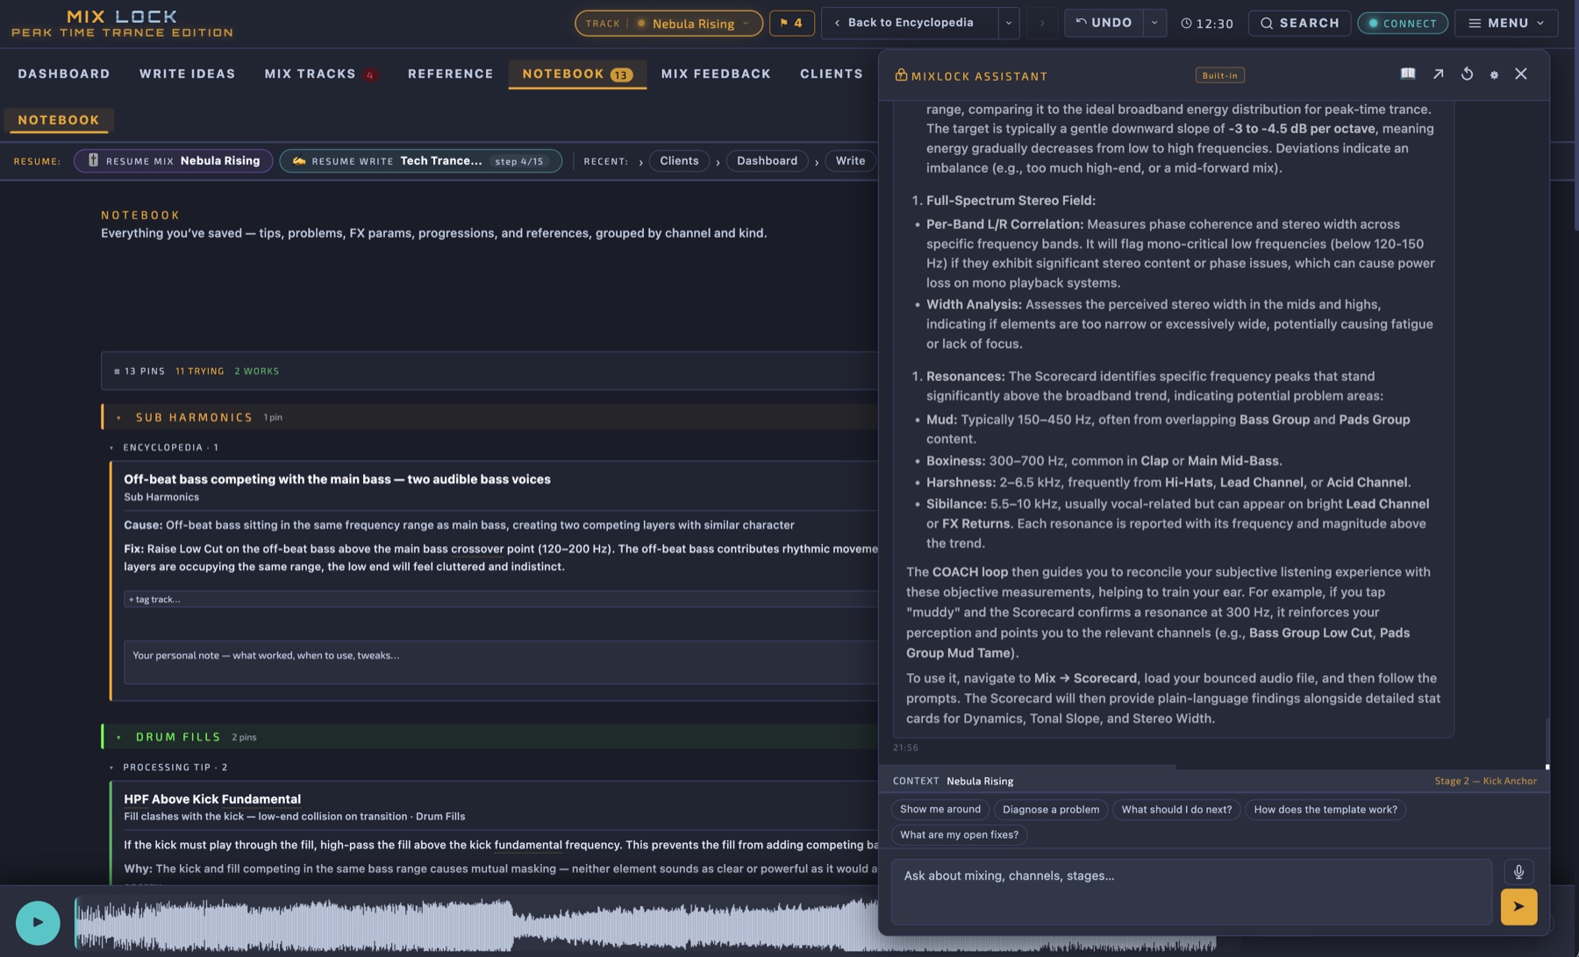Click the Resume Mix Nebula Rising button
Screen dimensions: 1579x957
174,161
